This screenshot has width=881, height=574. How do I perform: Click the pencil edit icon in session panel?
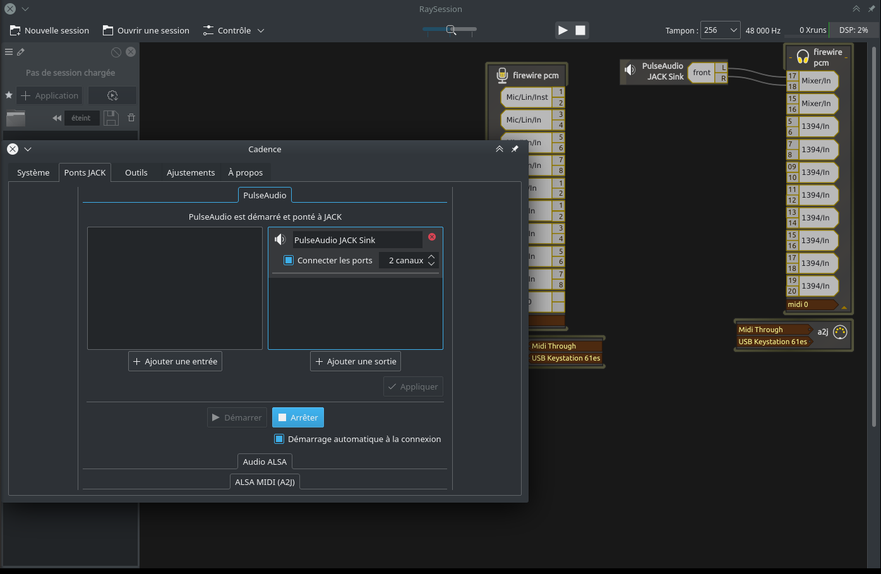(x=21, y=52)
